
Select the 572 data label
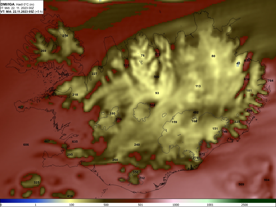coord(158,54)
